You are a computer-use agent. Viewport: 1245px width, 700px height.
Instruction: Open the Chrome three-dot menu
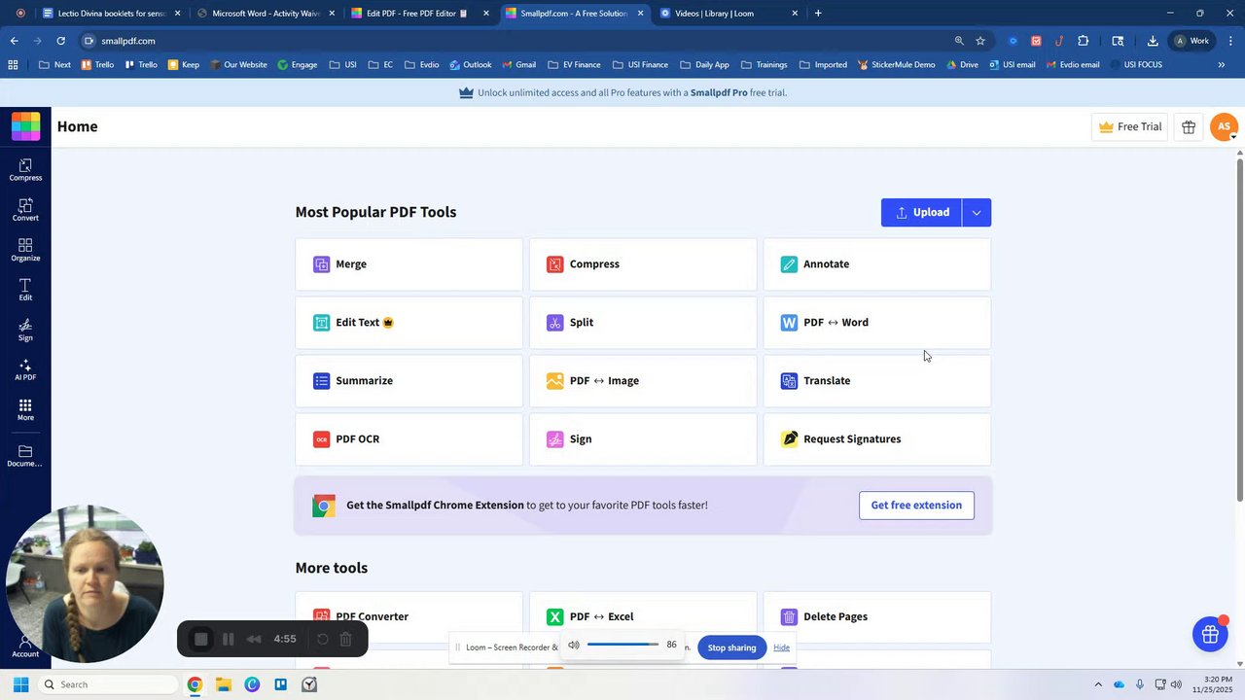1231,41
